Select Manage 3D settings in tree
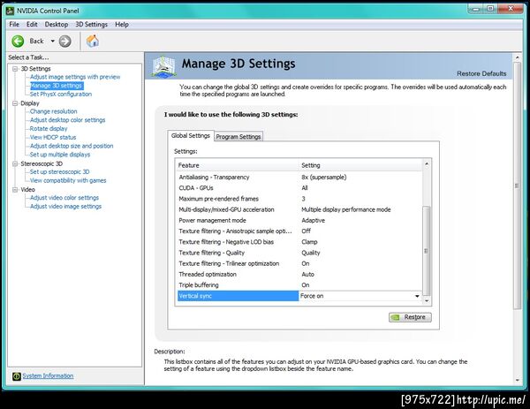 (57, 86)
